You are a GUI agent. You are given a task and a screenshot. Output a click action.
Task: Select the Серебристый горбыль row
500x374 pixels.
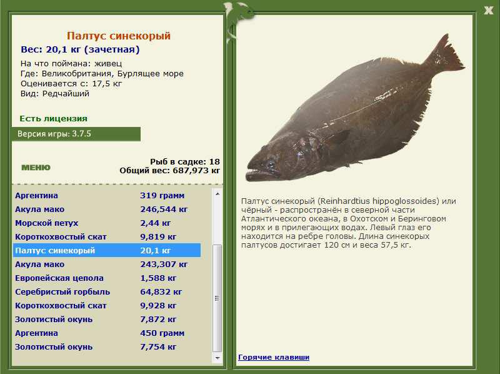(107, 291)
